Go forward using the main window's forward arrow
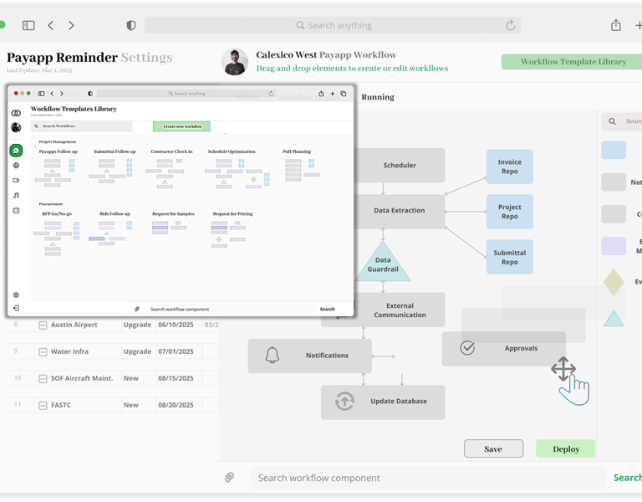Viewport: 642px width, 502px height. 71,25
